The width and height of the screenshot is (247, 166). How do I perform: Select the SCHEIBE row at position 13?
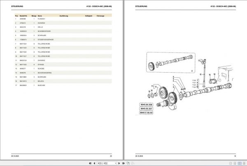[63, 69]
